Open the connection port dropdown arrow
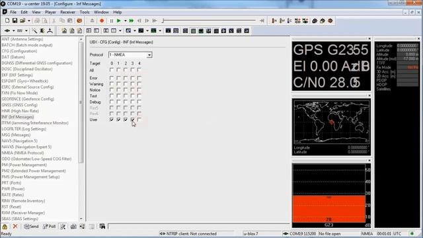 click(13, 31)
